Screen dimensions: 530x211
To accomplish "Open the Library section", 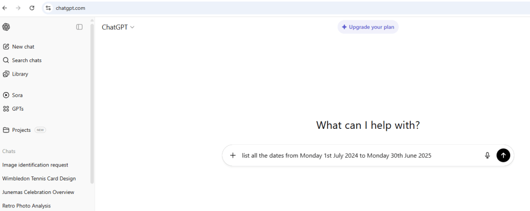I will 20,74.
